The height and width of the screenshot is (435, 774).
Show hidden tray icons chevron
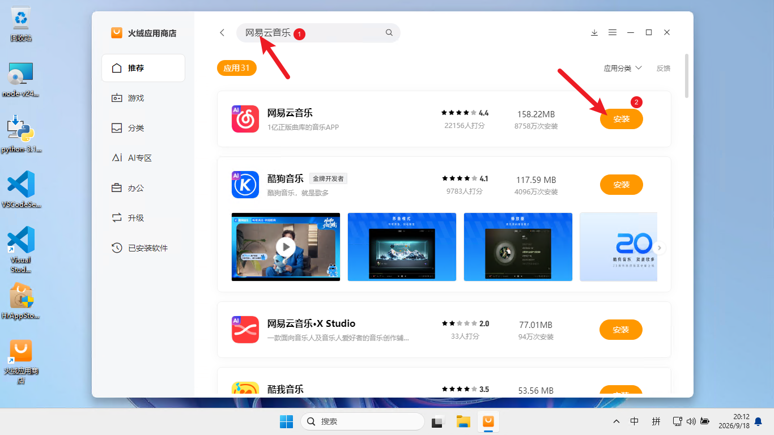point(616,422)
